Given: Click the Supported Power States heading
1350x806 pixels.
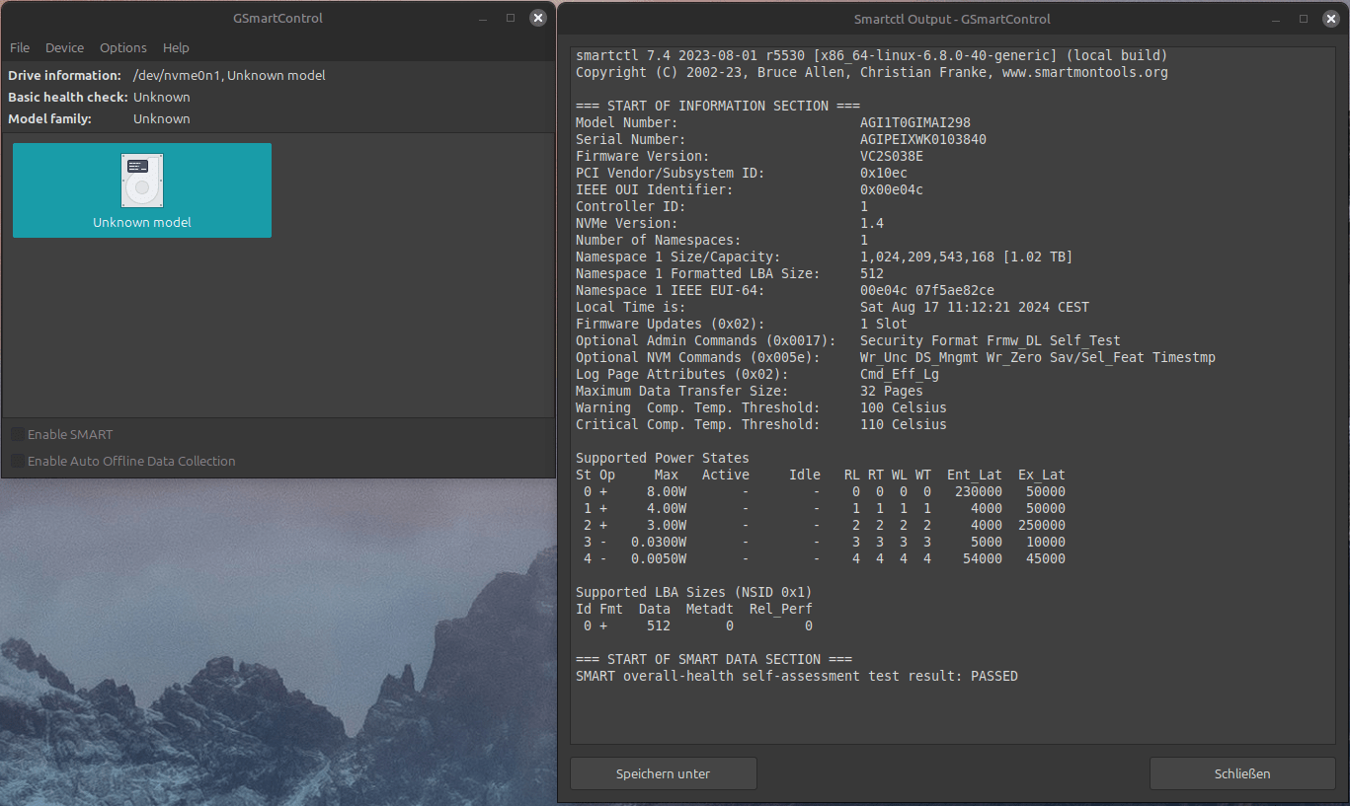Looking at the screenshot, I should pyautogui.click(x=663, y=458).
